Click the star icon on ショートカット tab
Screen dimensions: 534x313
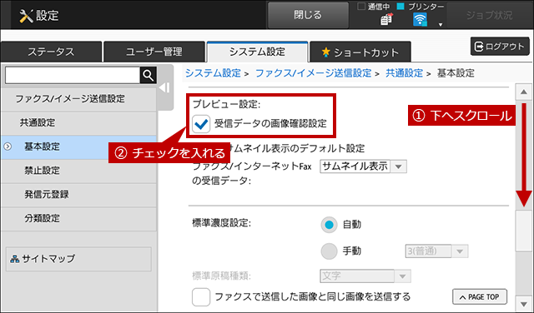[326, 52]
